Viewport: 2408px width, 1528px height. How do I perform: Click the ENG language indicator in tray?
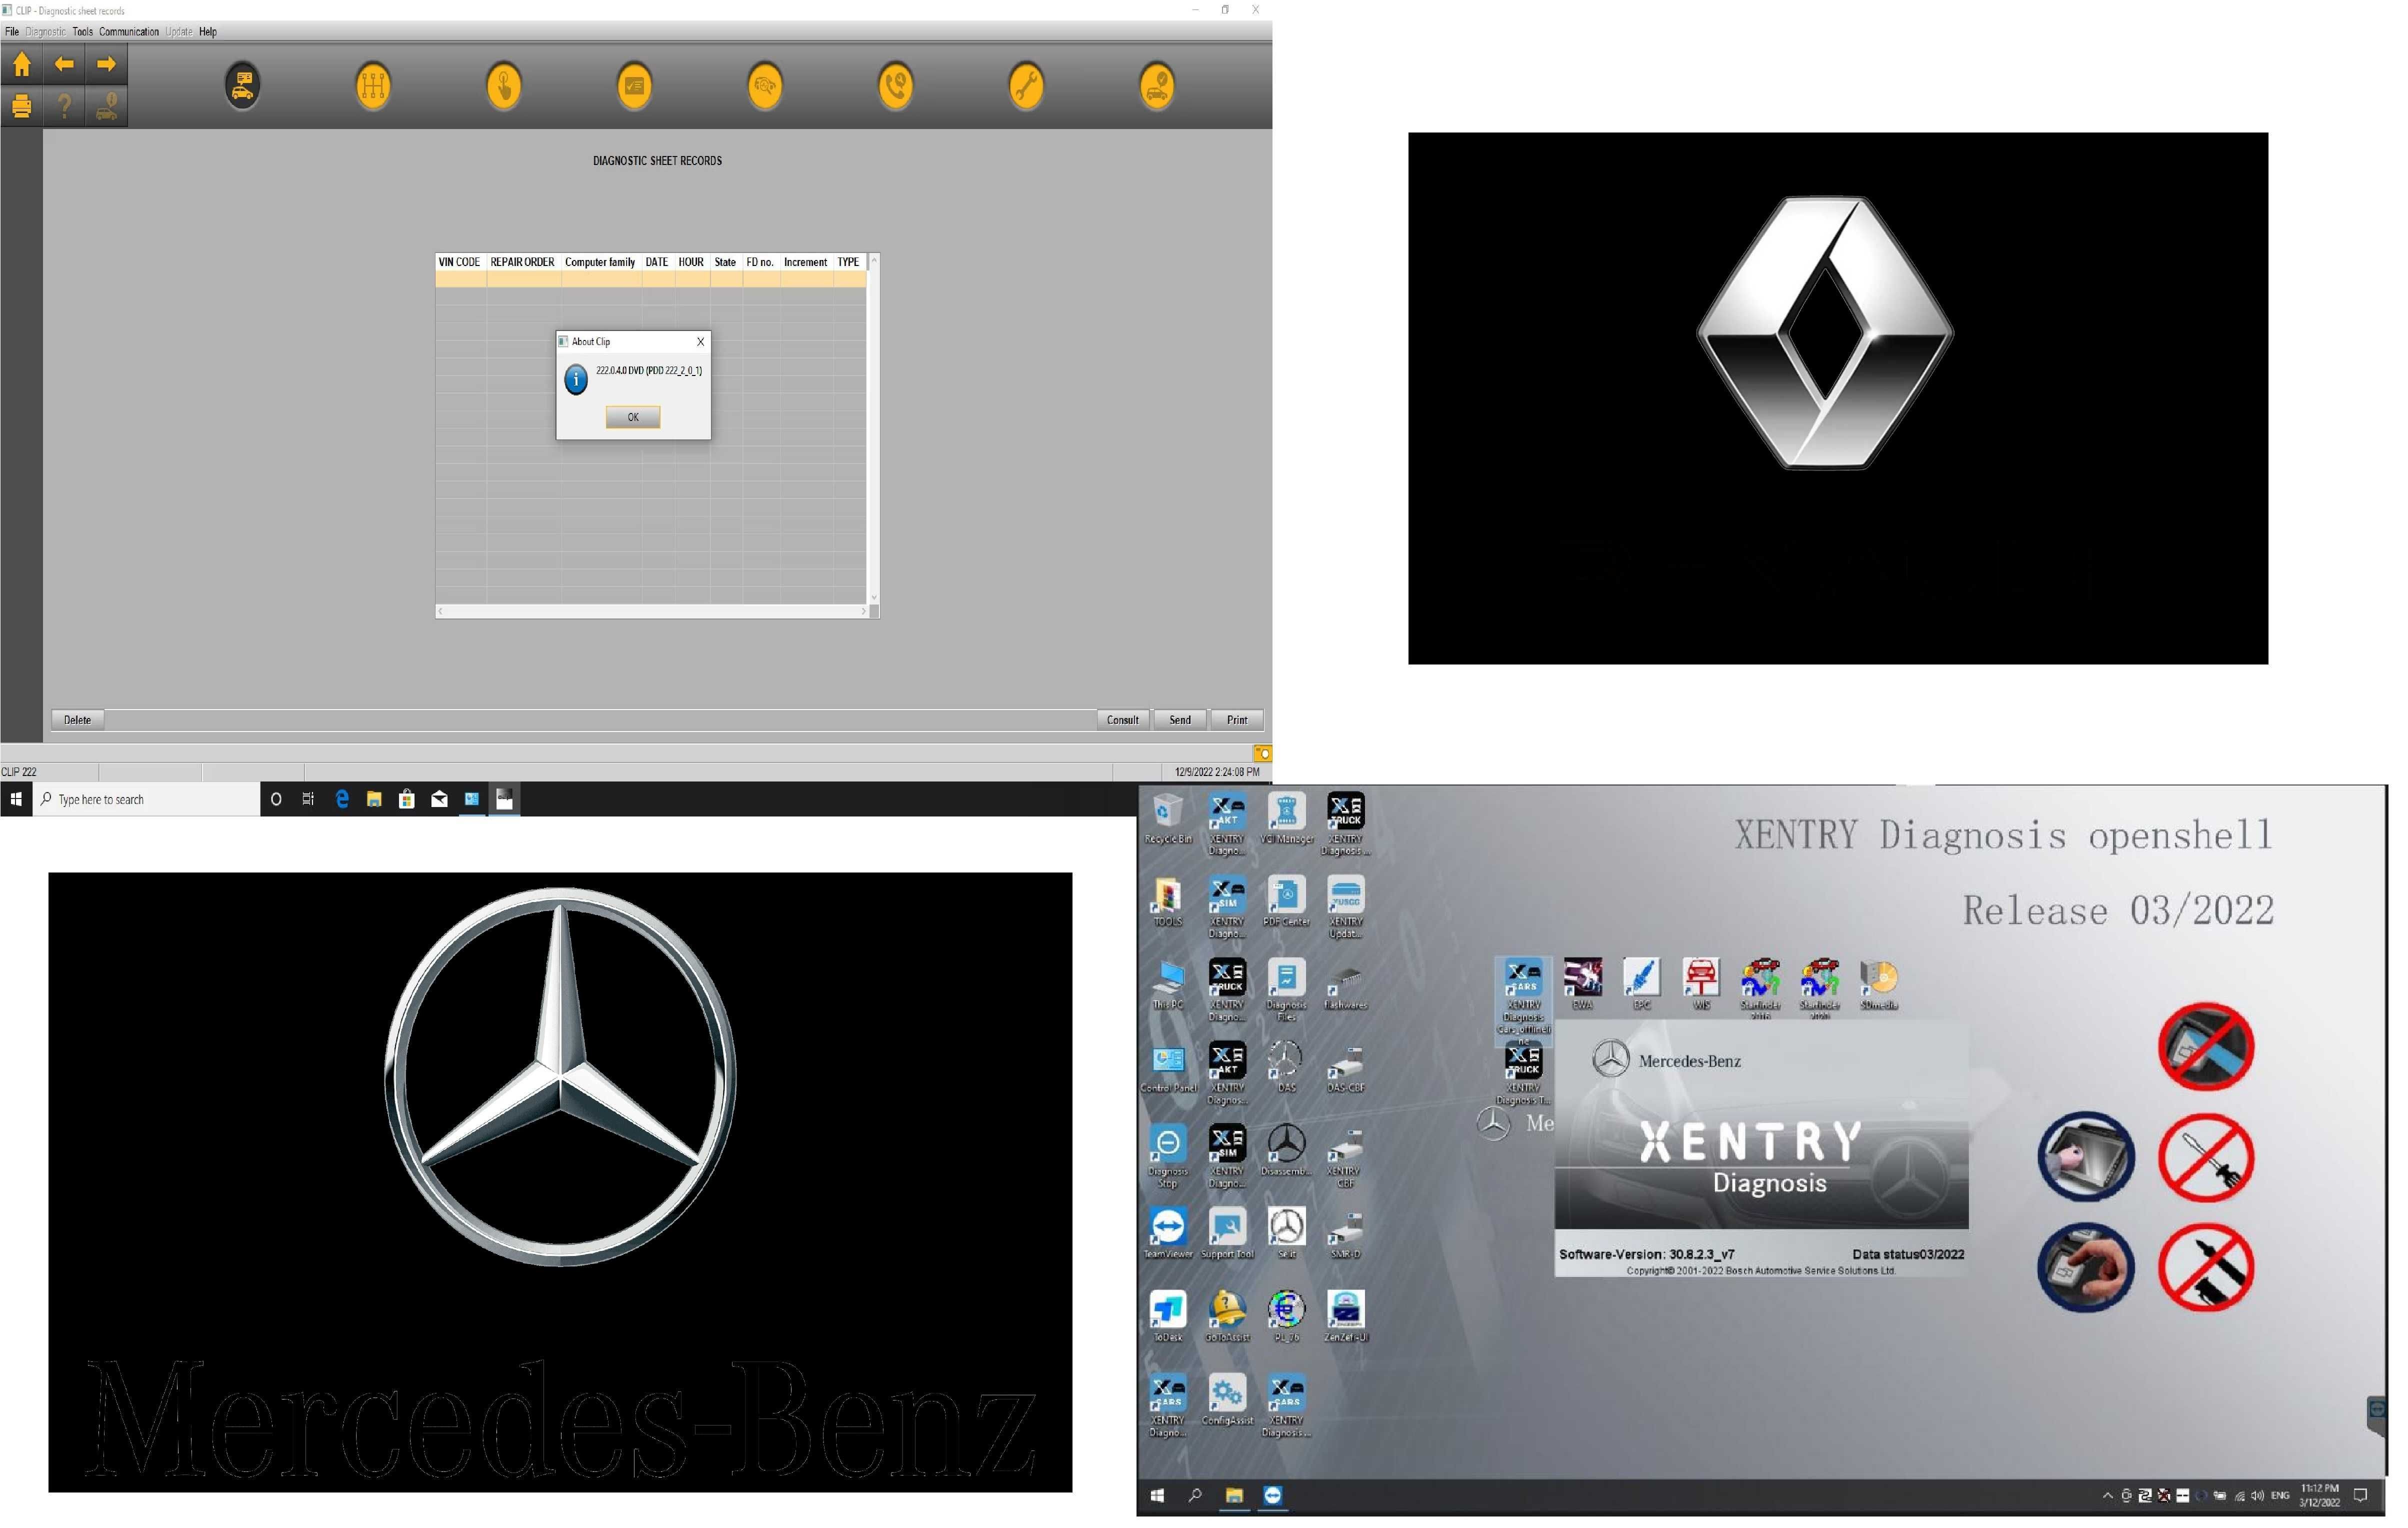tap(2280, 1497)
